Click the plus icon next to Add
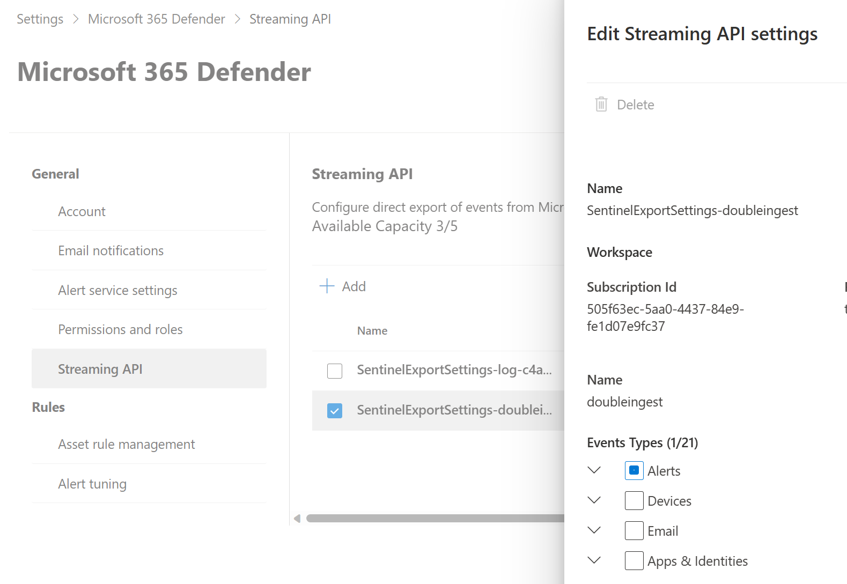Screen dimensions: 847x584 click(x=327, y=286)
